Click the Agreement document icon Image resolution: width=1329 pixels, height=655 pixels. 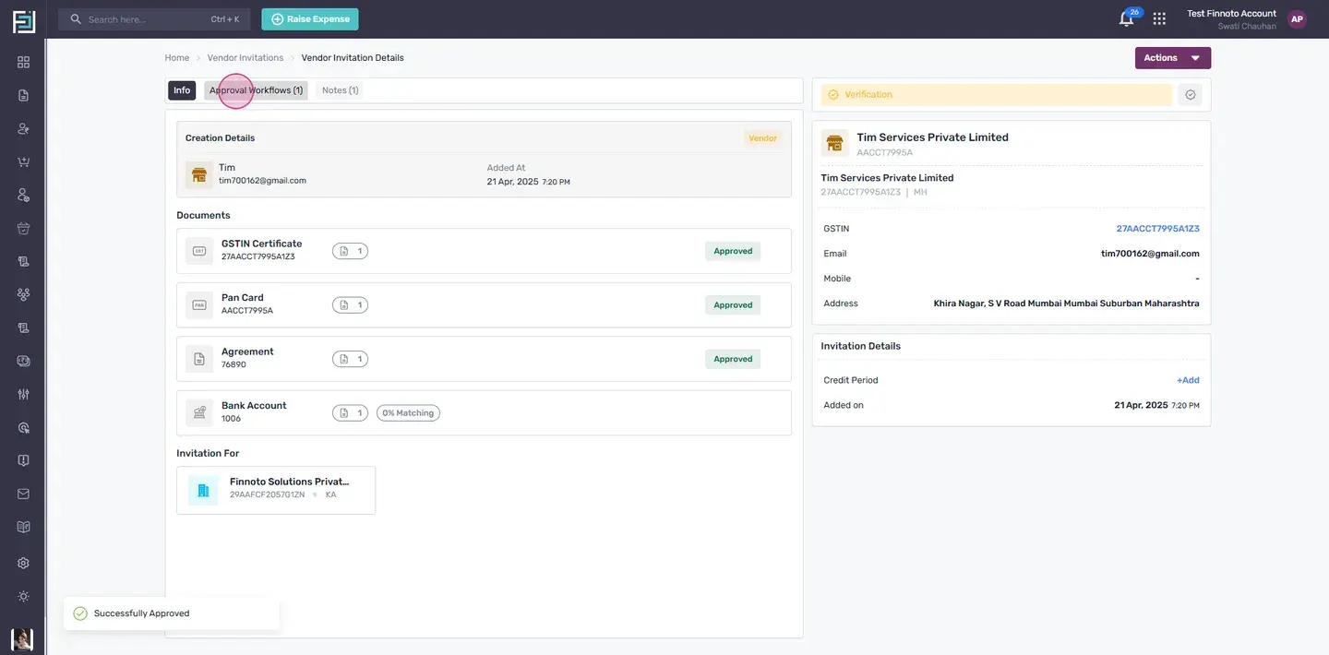(199, 359)
